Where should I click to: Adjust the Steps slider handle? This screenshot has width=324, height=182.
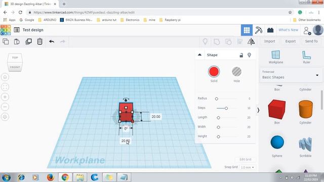(226, 108)
